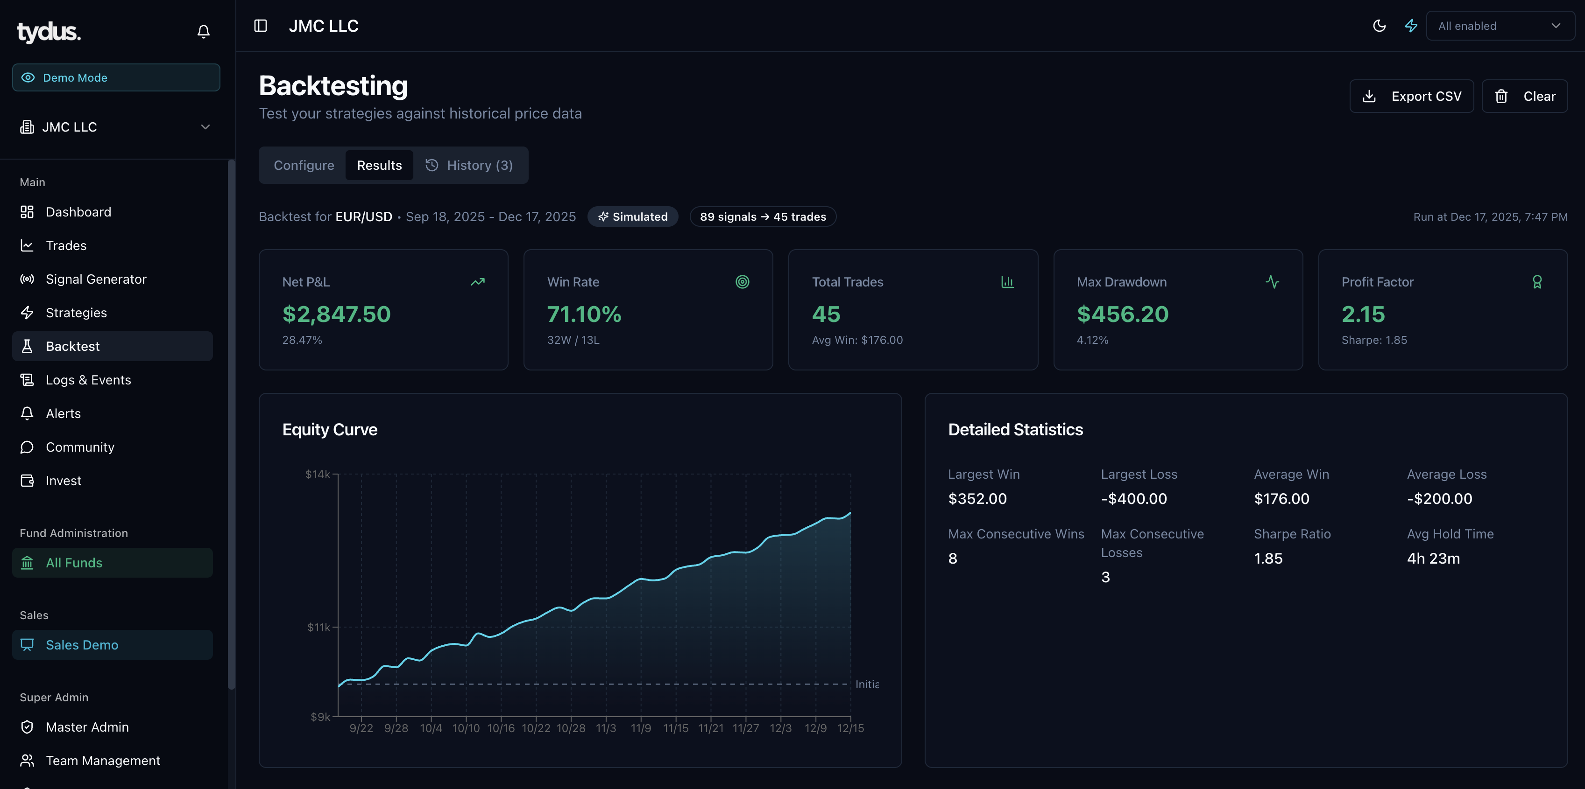Image resolution: width=1585 pixels, height=789 pixels.
Task: Toggle Demo Mode in the sidebar
Action: [x=116, y=77]
